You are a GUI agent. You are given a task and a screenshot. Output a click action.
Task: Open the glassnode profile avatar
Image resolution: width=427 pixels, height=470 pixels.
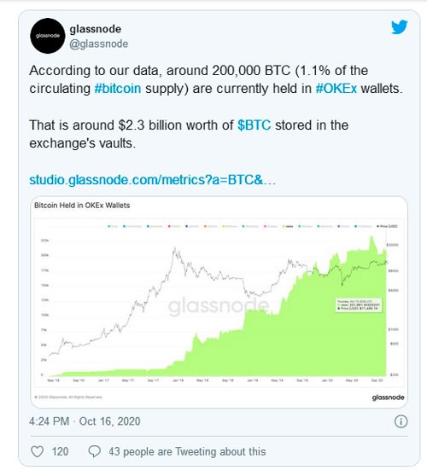pos(48,36)
